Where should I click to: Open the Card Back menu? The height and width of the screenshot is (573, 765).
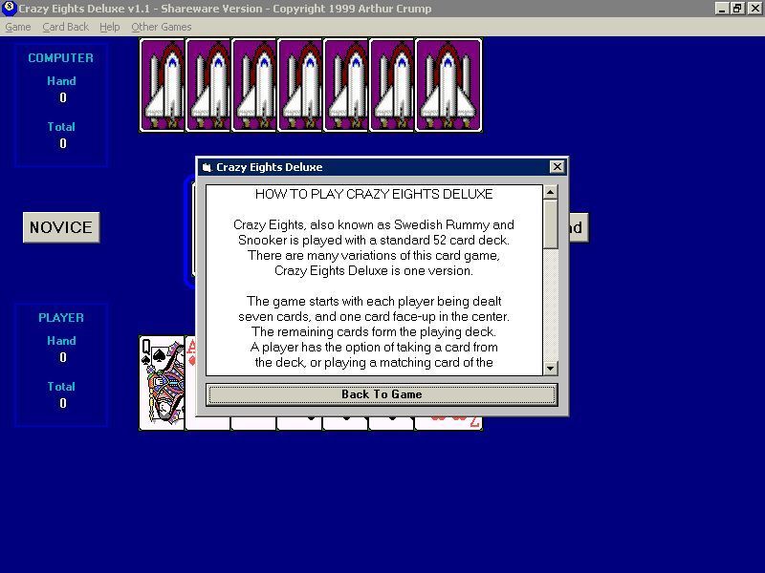pyautogui.click(x=65, y=27)
